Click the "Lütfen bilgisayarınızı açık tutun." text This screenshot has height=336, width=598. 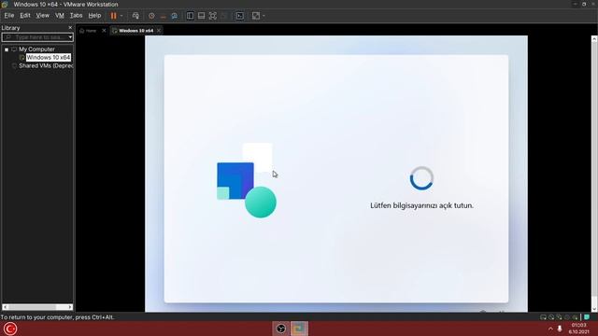coord(421,205)
